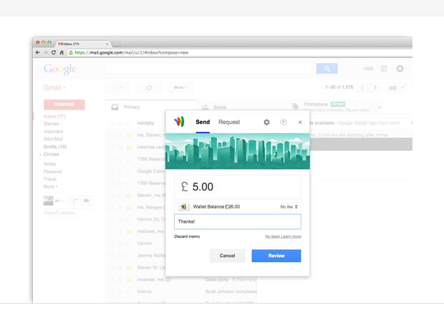Viewport: 444px width, 333px height.
Task: Reload the Gmail page
Action: pos(54,52)
